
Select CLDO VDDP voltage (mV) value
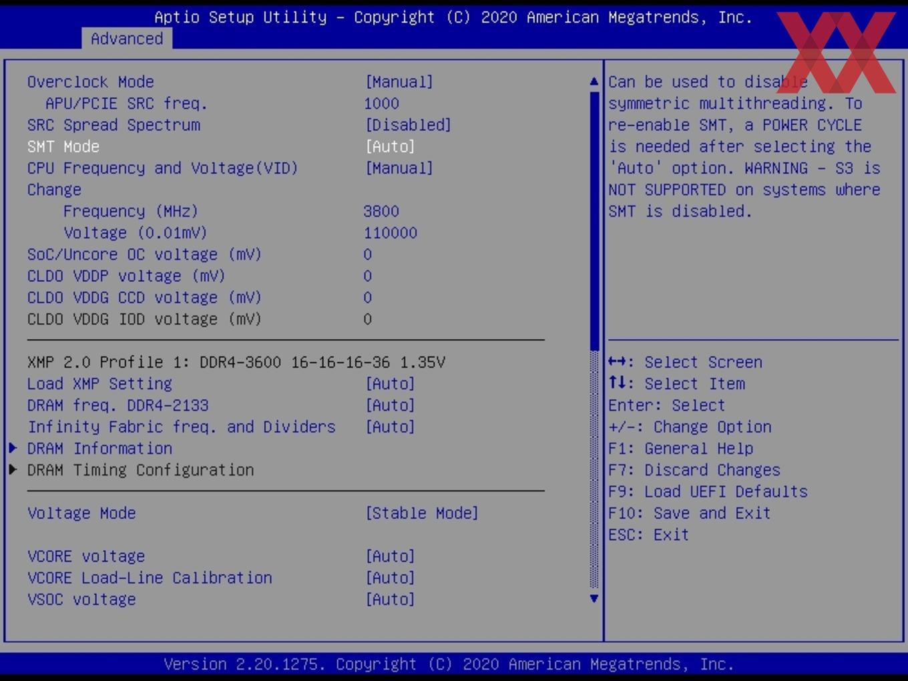click(368, 276)
